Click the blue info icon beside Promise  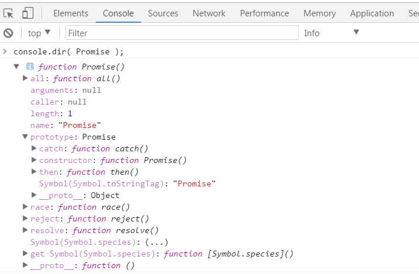[x=30, y=67]
